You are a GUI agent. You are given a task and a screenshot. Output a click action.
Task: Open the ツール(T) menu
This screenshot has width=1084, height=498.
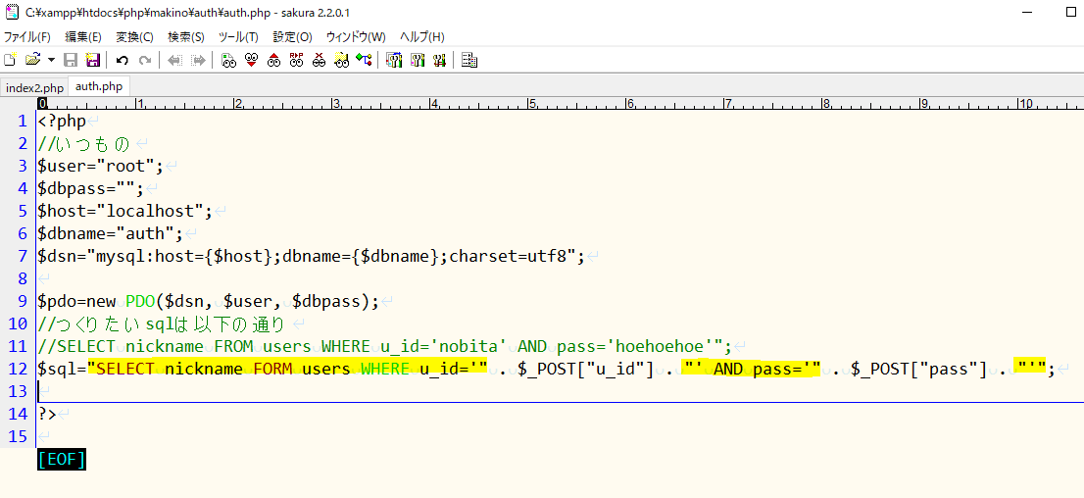238,36
